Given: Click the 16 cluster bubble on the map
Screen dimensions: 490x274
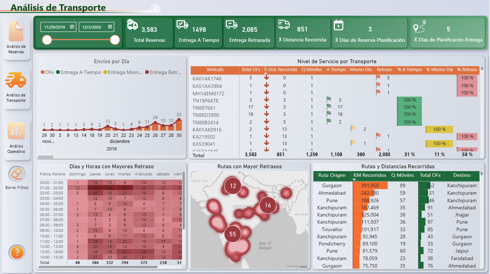Looking at the screenshot, I should (268, 205).
